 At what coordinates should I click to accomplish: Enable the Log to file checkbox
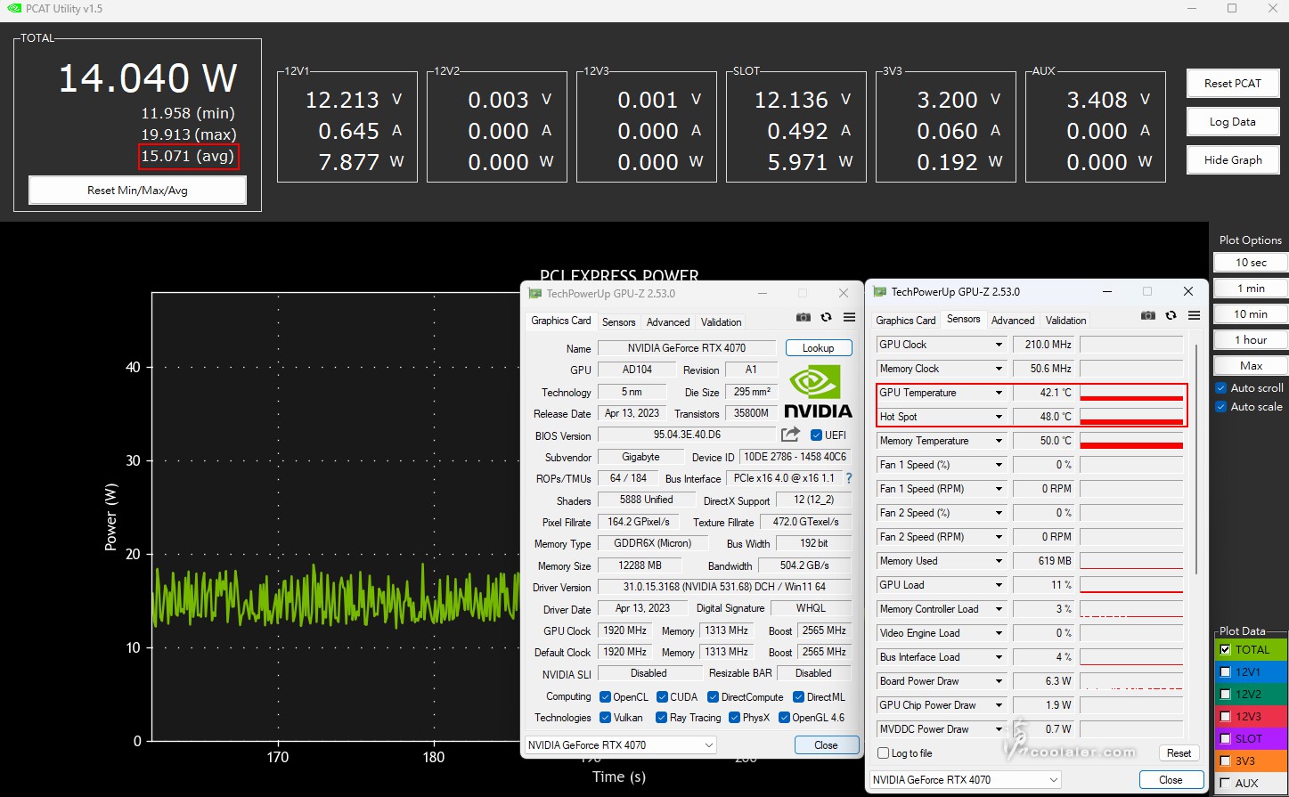click(884, 753)
